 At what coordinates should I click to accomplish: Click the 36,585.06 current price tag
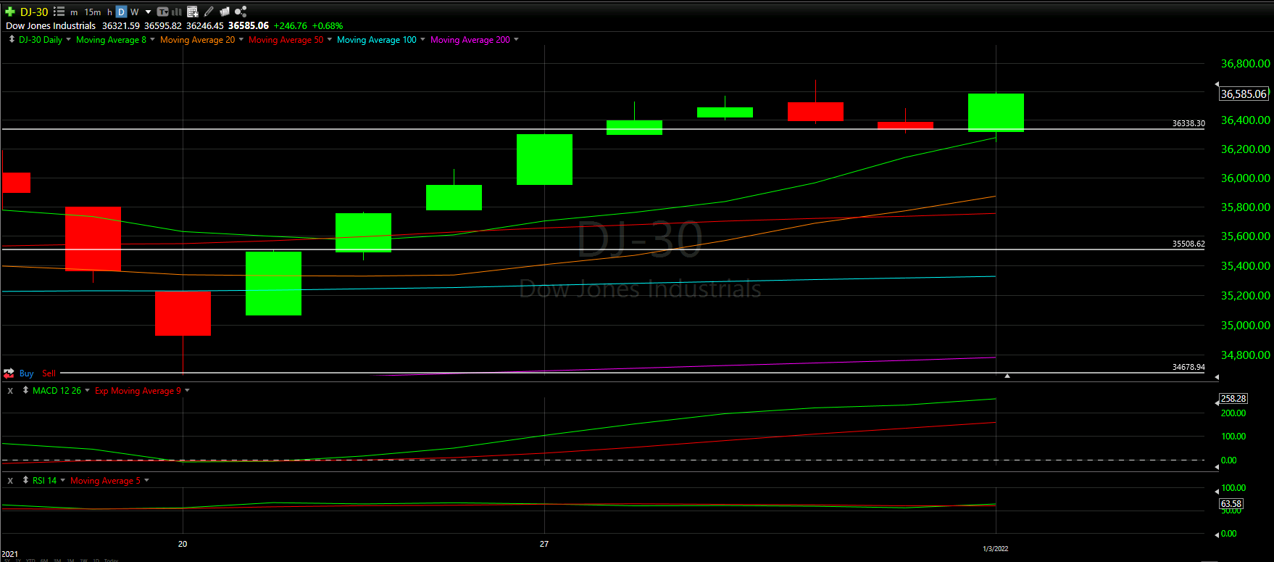pyautogui.click(x=1244, y=94)
